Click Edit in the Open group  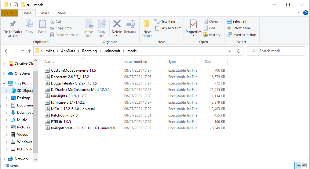pos(210,28)
